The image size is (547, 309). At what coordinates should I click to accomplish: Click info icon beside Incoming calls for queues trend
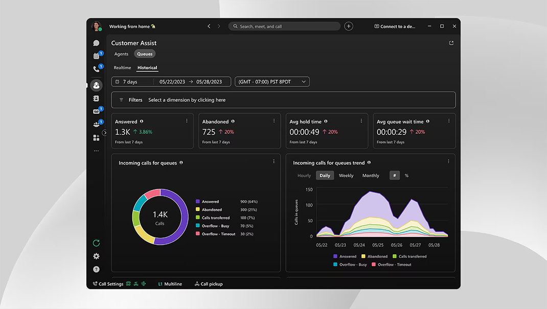pyautogui.click(x=369, y=163)
